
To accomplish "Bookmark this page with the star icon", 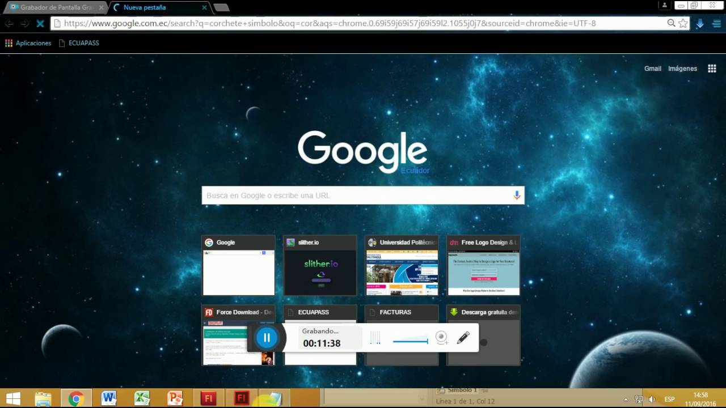I will 683,23.
